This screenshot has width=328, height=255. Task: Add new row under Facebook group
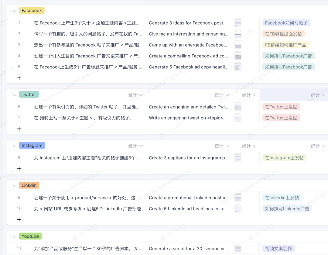(19, 78)
